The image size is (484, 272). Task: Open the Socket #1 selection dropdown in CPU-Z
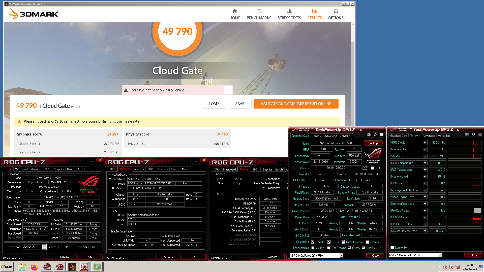tap(44, 247)
